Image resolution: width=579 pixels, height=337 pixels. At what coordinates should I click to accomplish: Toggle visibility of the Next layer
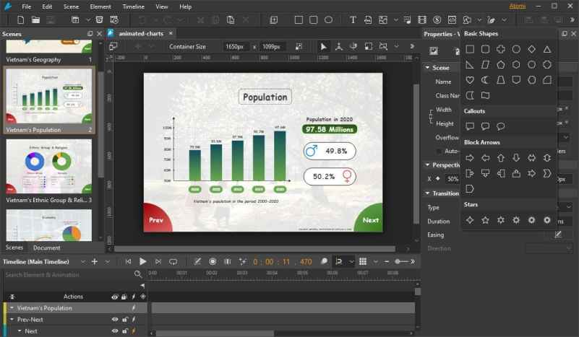[x=114, y=331]
